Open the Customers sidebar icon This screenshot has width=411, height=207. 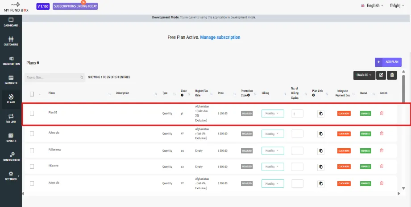click(11, 39)
